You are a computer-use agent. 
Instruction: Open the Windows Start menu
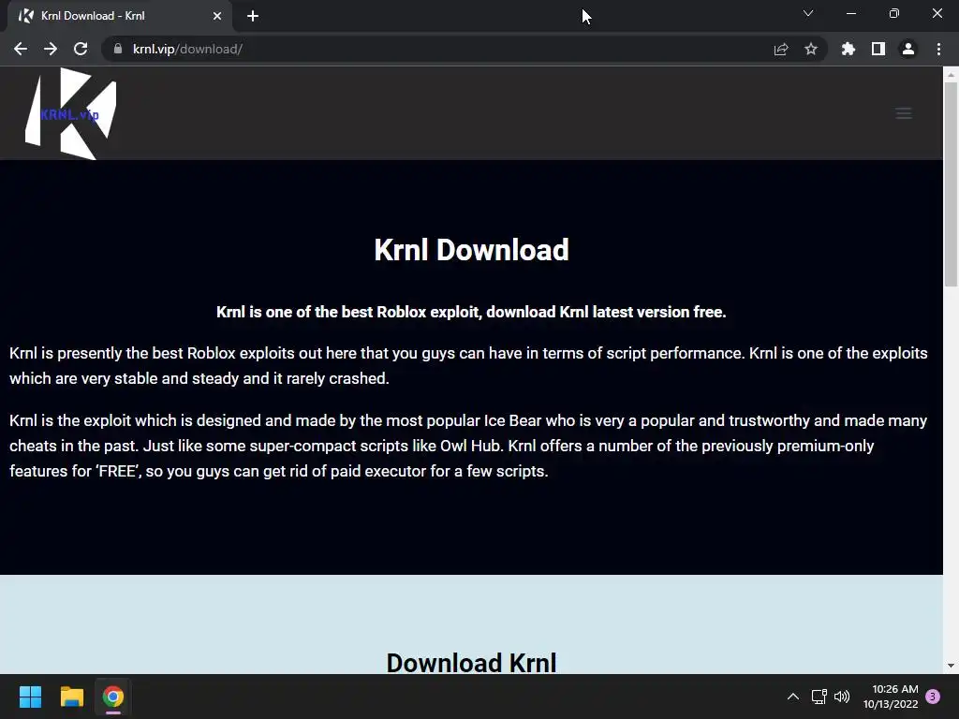pyautogui.click(x=30, y=697)
